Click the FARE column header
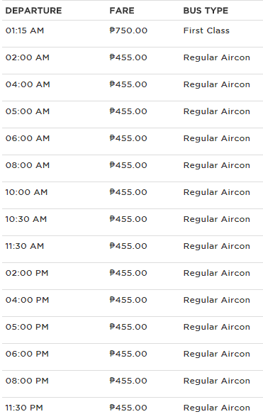The width and height of the screenshot is (263, 419). [x=122, y=11]
